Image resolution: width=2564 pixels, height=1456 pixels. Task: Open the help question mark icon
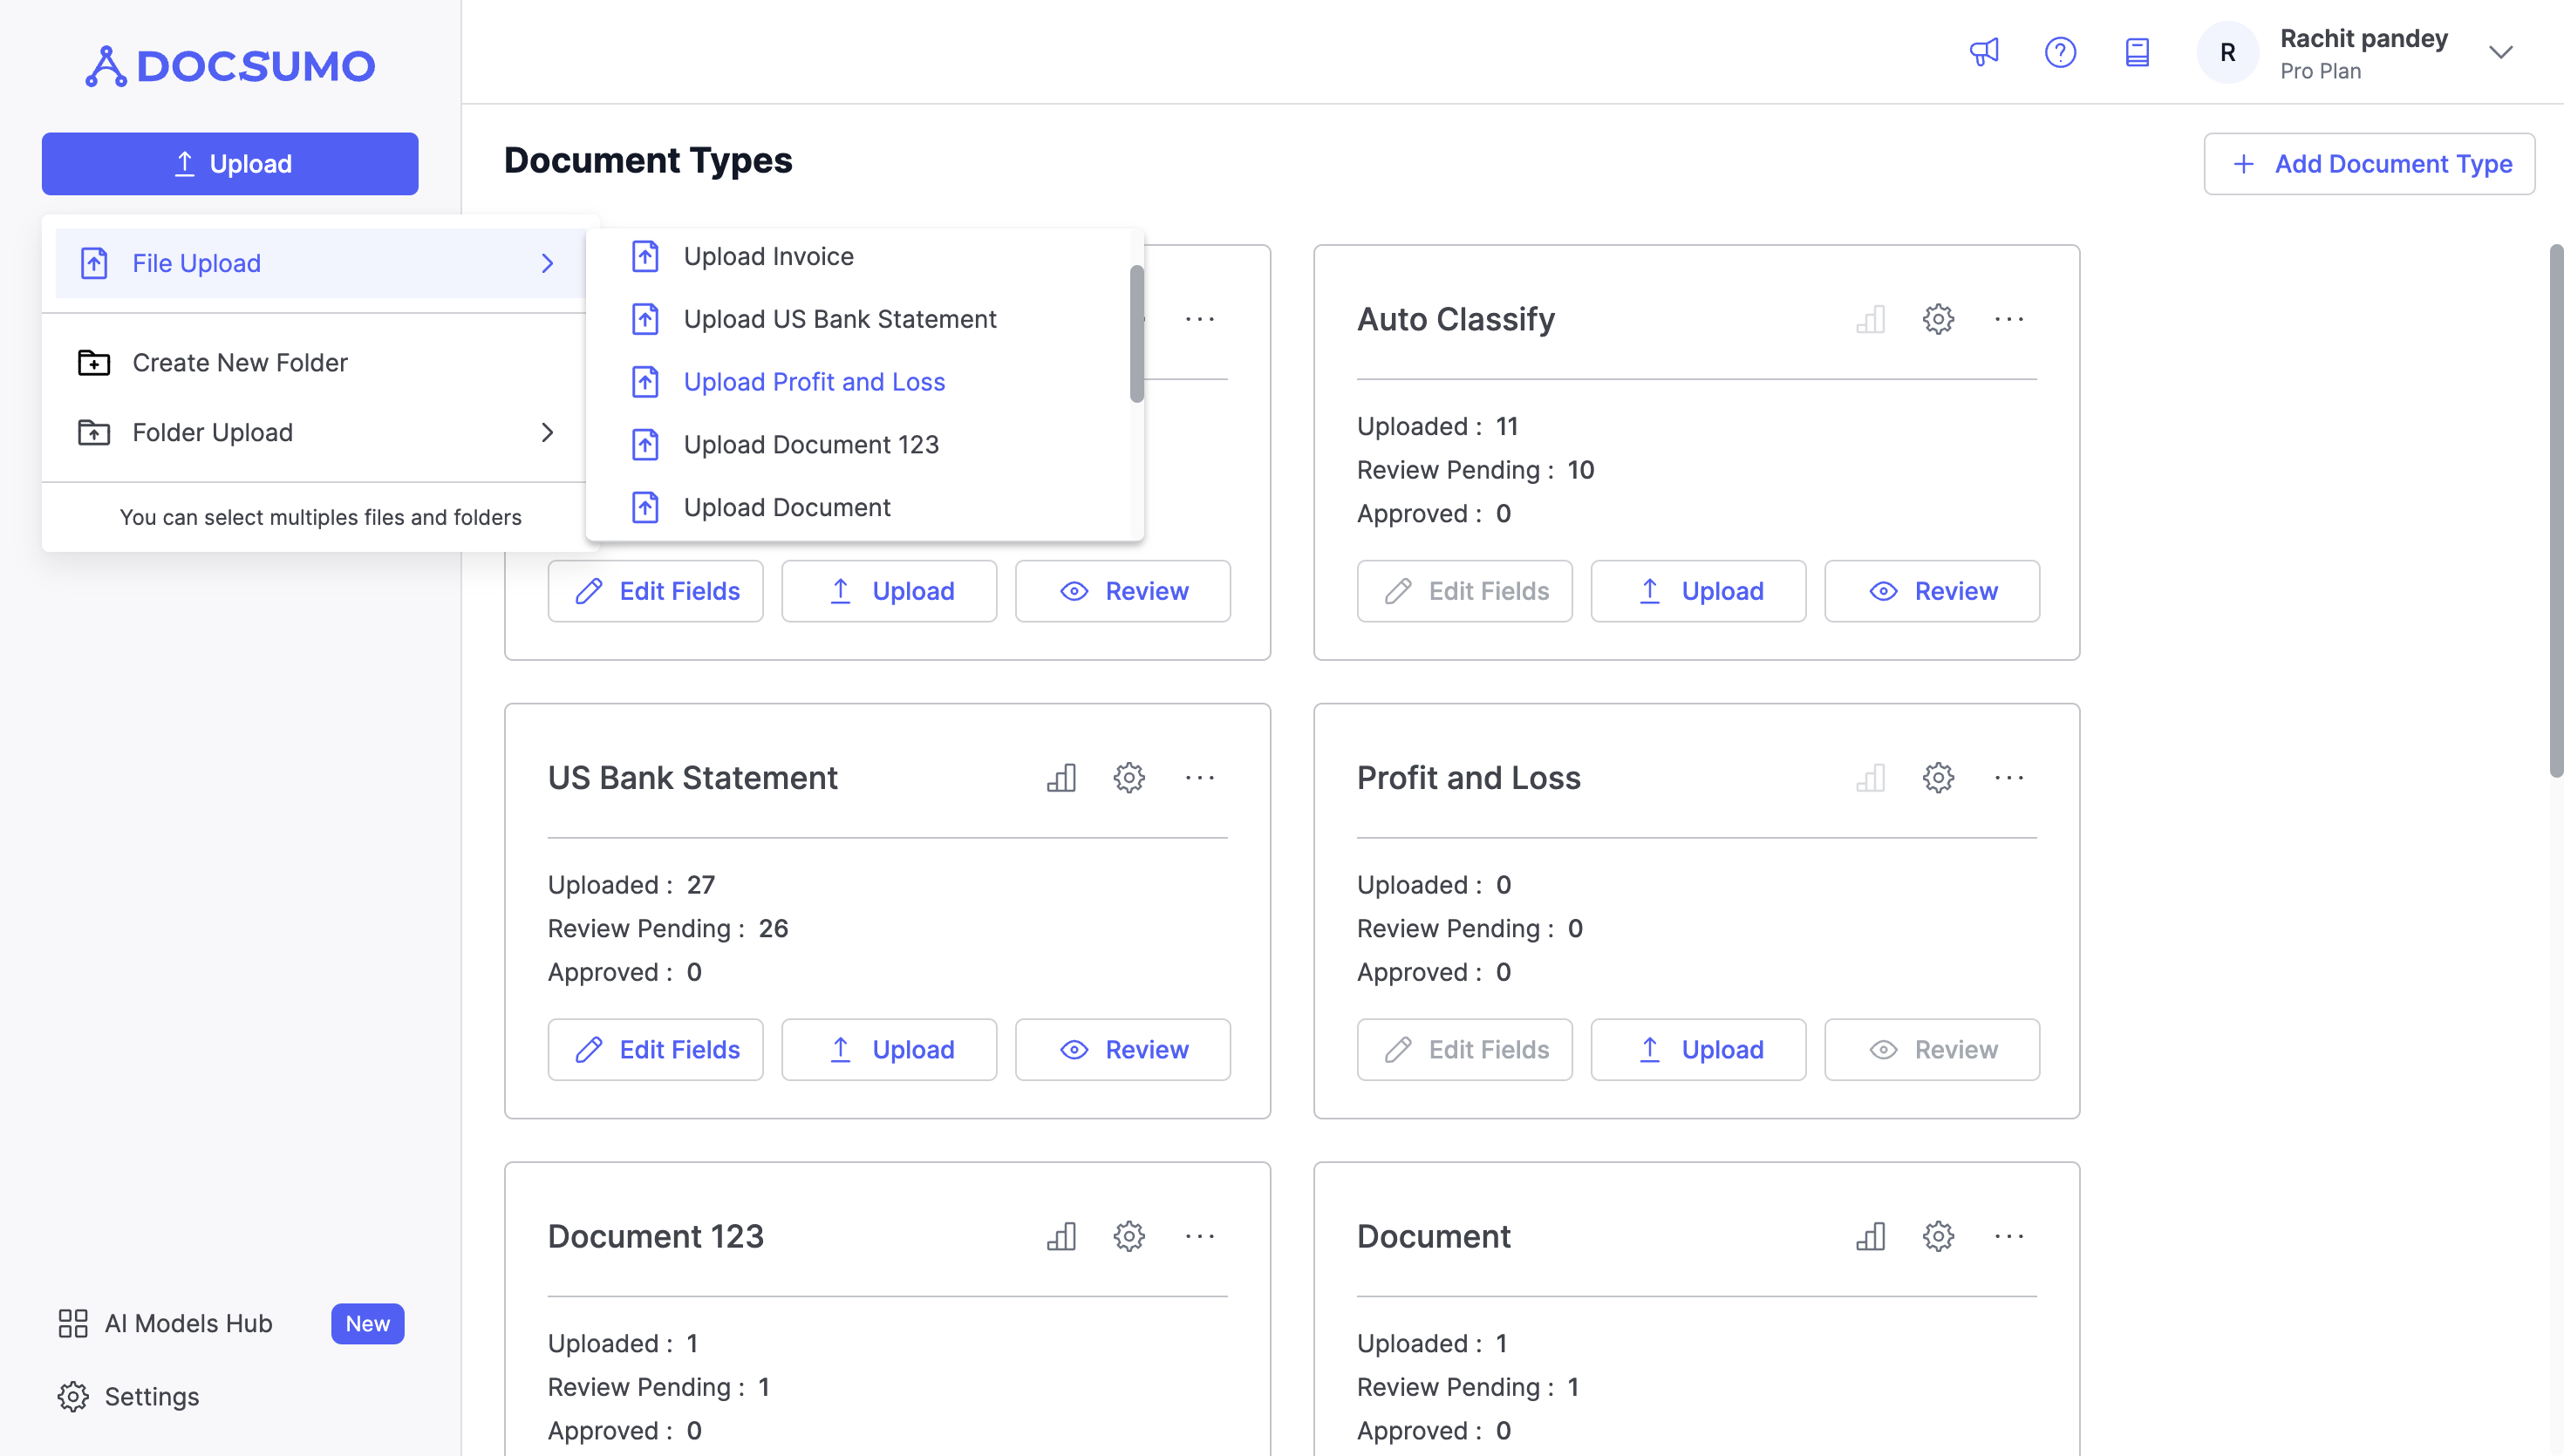[x=2060, y=52]
